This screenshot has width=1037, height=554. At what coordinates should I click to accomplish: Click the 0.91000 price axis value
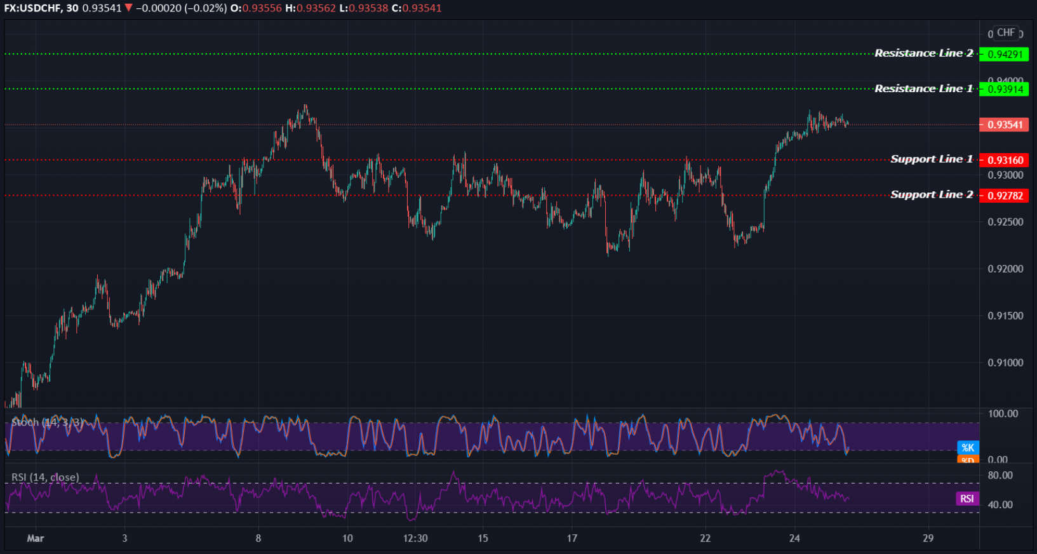(x=1006, y=363)
